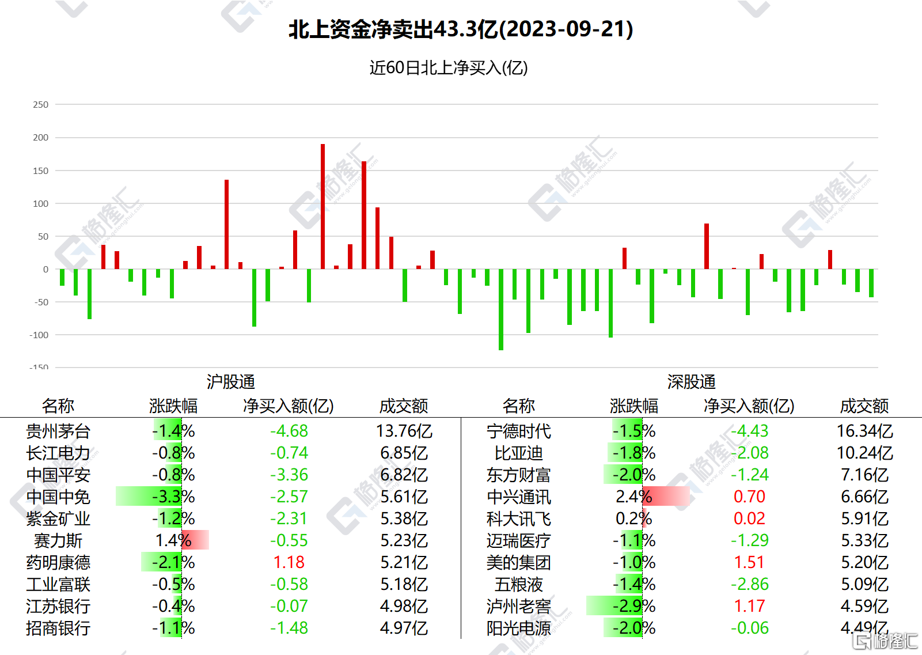Click net buy value -4.43 for 宁德时代
This screenshot has width=922, height=655.
click(750, 431)
